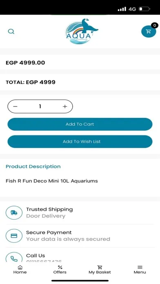Click the Add To Wish List button

pos(80,142)
